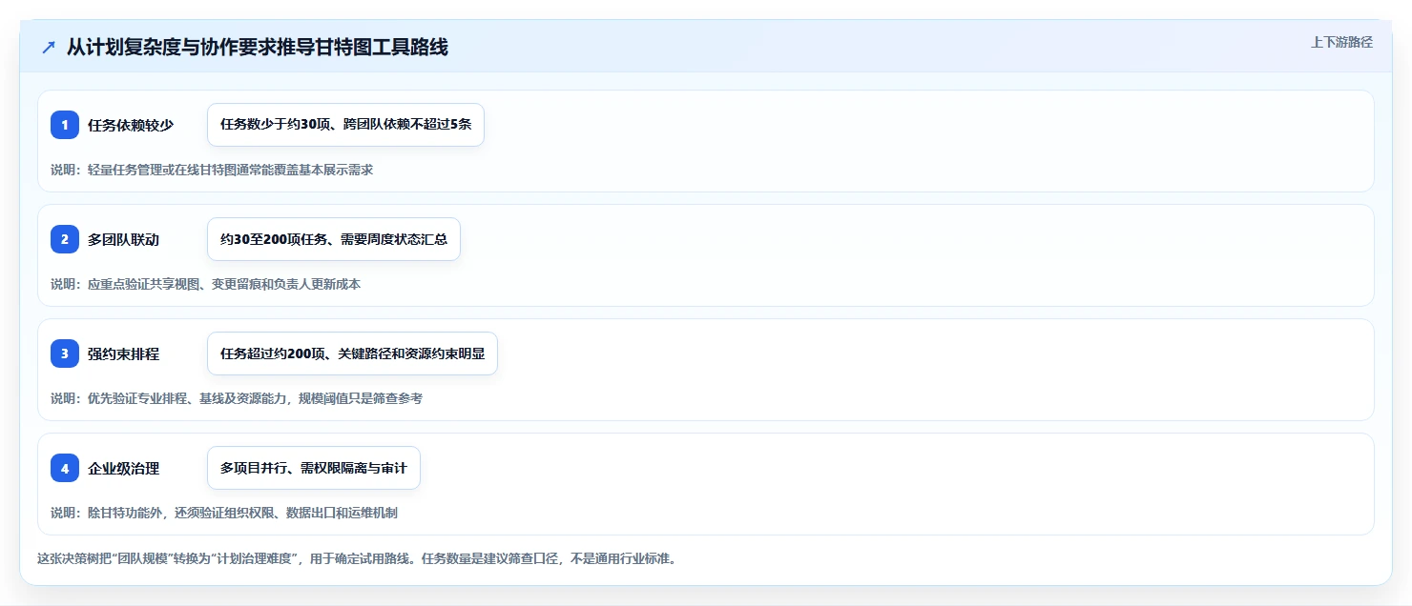Click the note about 共享视图、变更留痕

point(206,284)
